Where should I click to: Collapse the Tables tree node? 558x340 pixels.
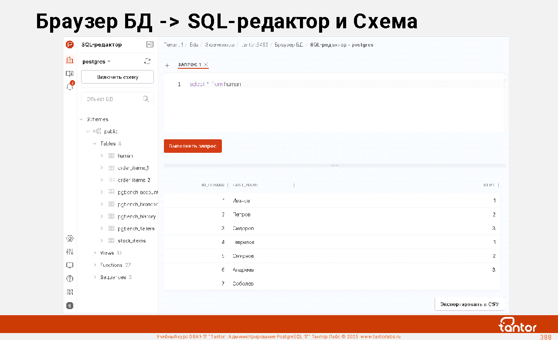click(95, 144)
